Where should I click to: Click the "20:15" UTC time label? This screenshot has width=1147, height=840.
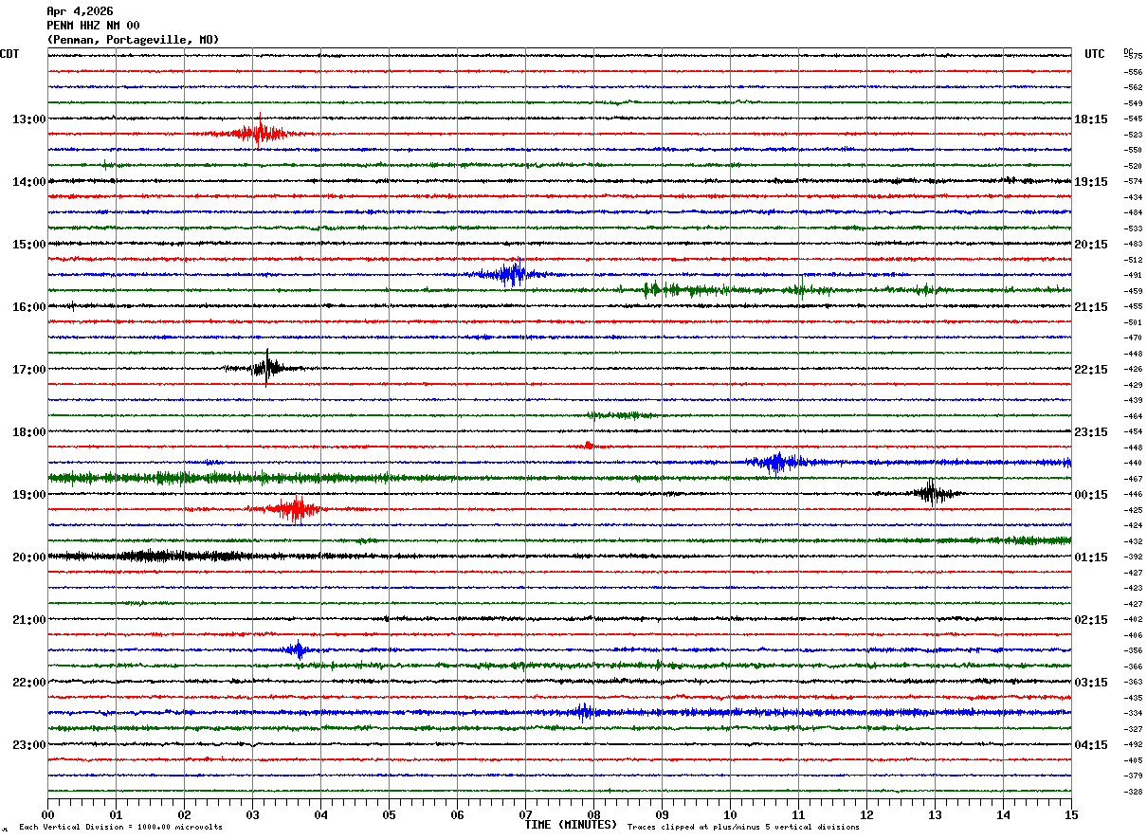[x=1091, y=245]
